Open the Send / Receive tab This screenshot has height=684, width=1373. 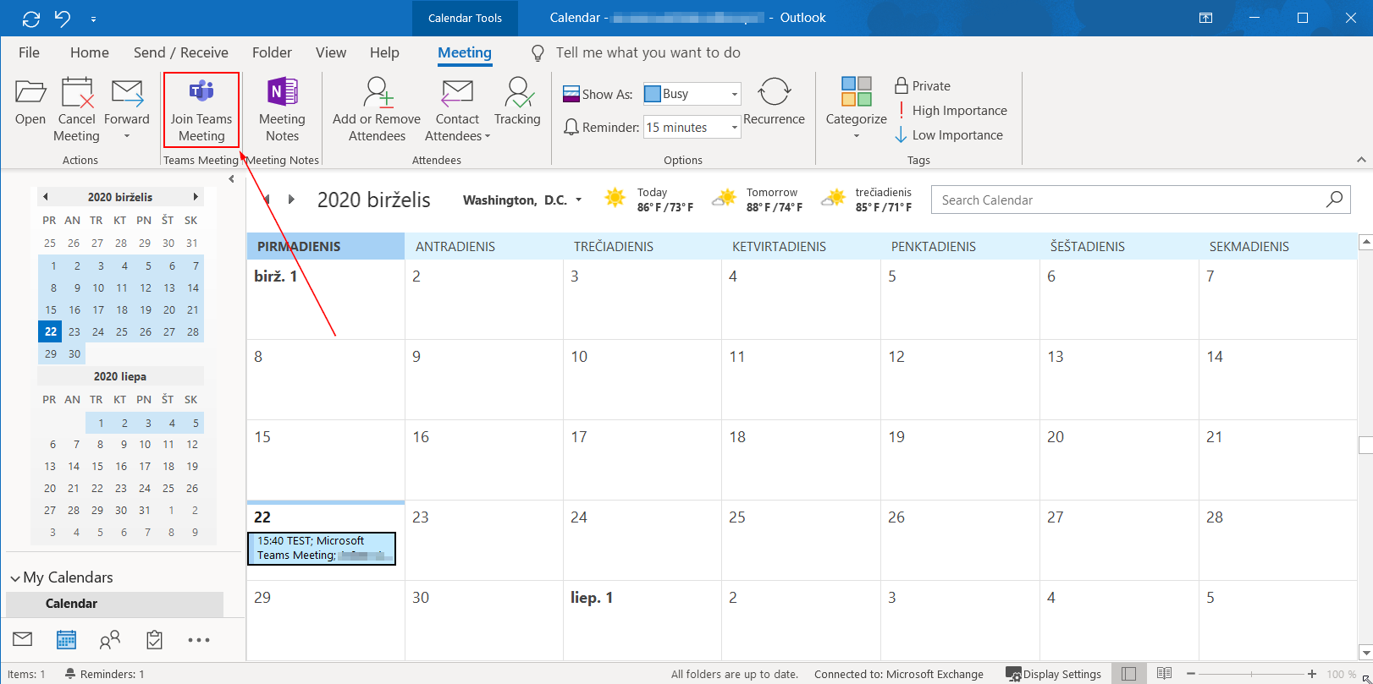coord(180,52)
